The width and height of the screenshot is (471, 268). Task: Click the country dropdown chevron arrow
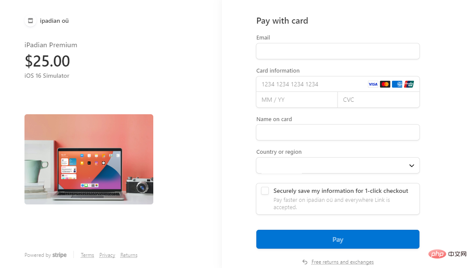(x=411, y=166)
